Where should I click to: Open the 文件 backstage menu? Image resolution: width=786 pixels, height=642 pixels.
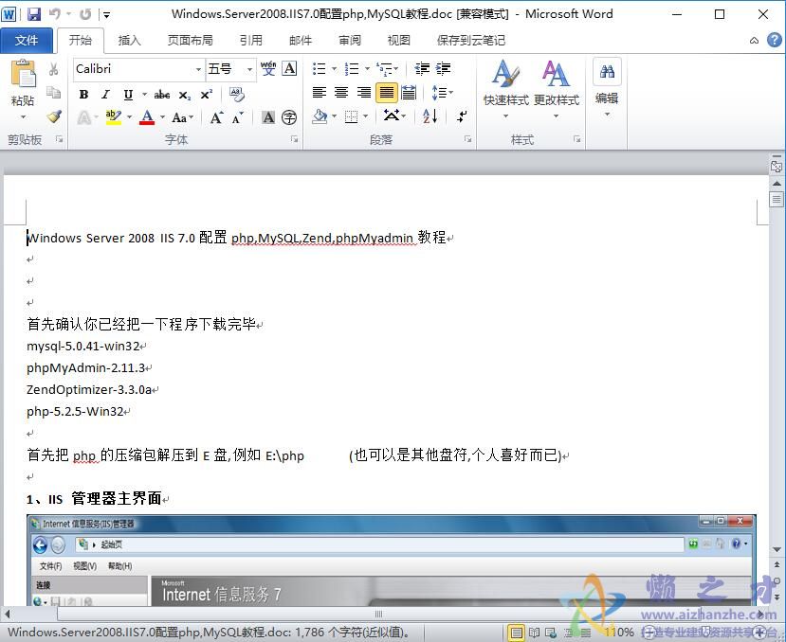pos(27,40)
